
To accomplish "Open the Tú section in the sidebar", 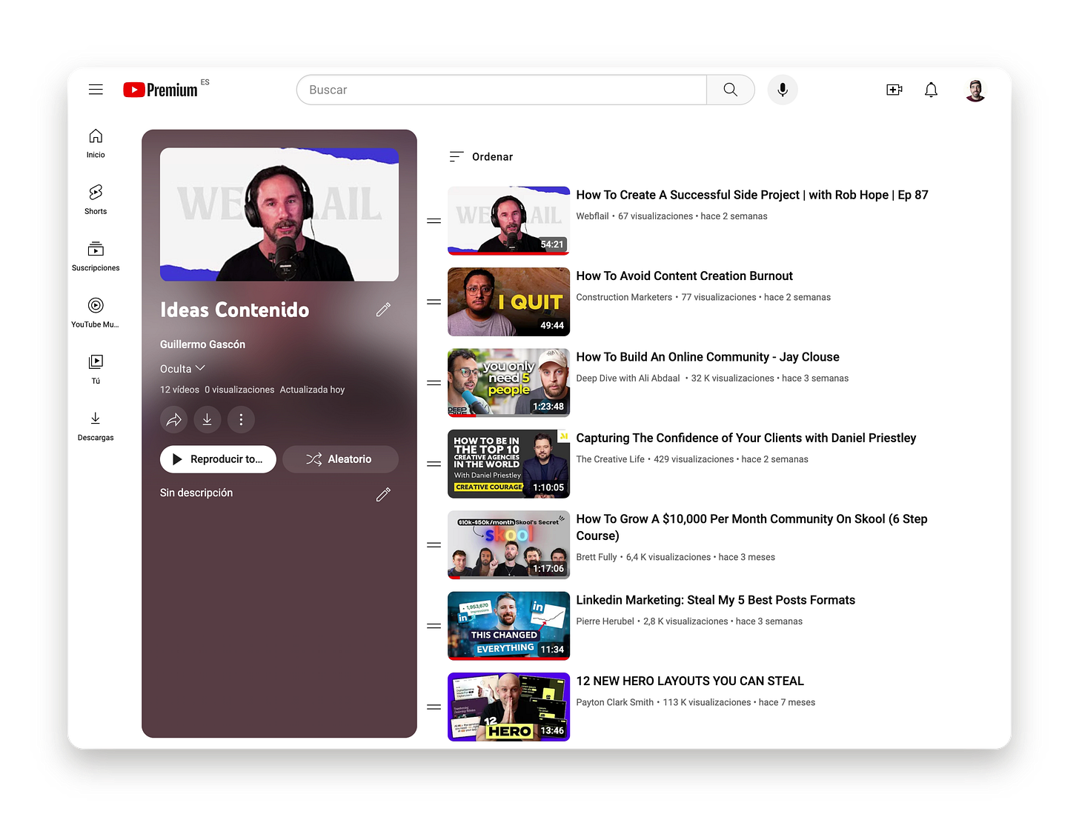I will (96, 370).
